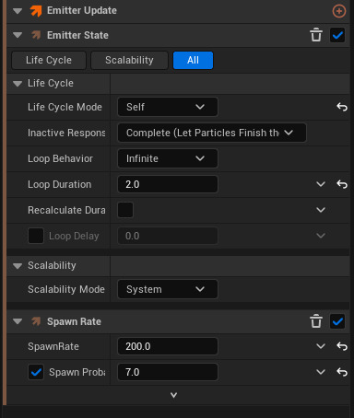This screenshot has height=418, width=354.
Task: Click the Emitter Update orange arrow icon
Action: [x=36, y=11]
